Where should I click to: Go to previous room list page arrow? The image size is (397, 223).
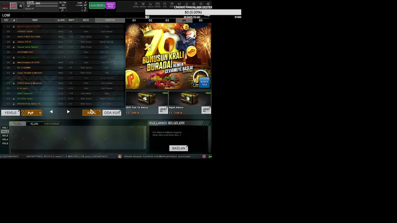pyautogui.click(x=51, y=112)
